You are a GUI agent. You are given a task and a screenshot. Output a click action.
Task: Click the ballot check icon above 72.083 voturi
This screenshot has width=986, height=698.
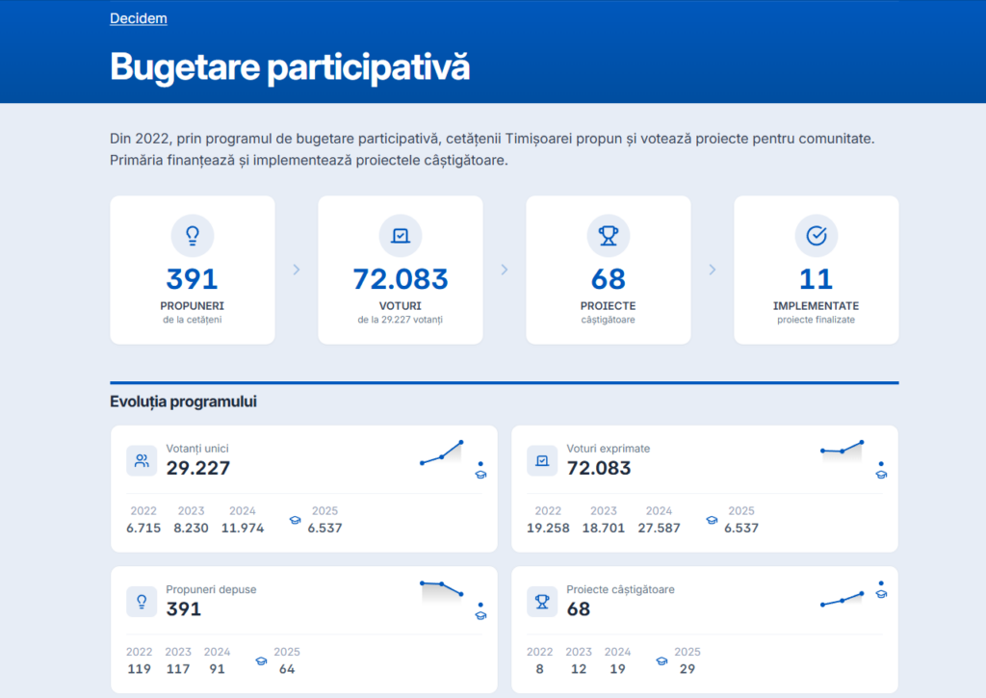401,235
